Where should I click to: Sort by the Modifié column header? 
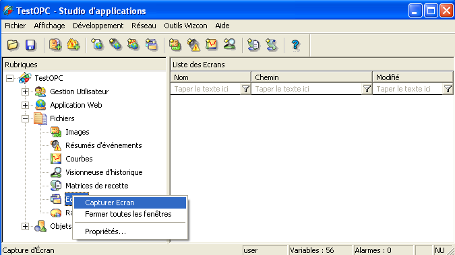[413, 77]
